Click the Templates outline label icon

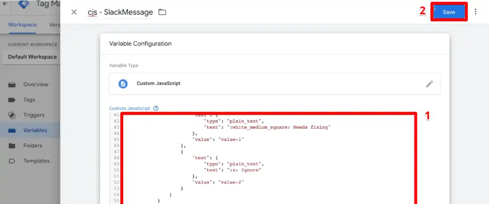pos(12,161)
